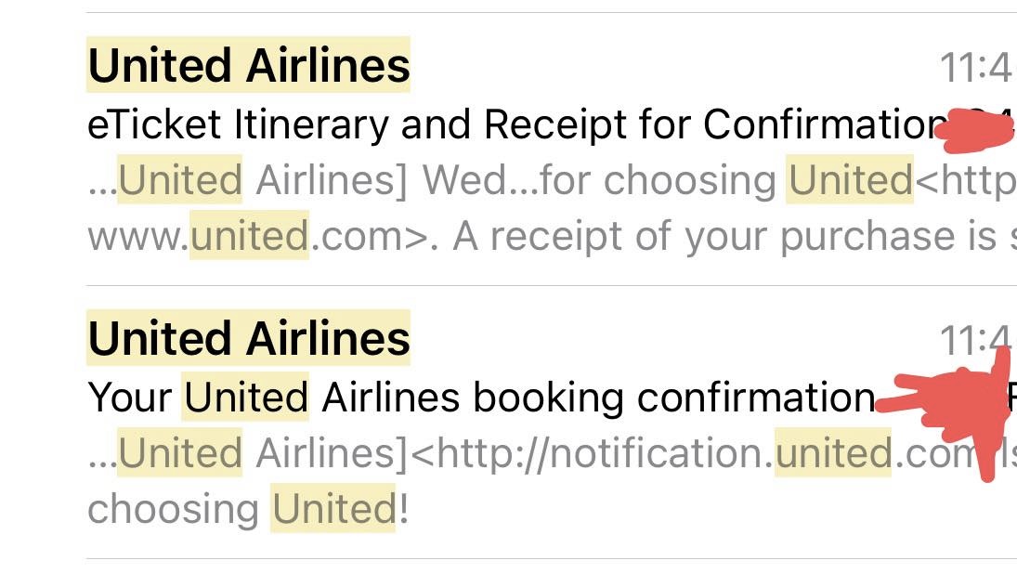Viewport: 1017px width, 574px height.
Task: Click highlighted 'United' before 'Airlines] Wed'
Action: [x=180, y=181]
